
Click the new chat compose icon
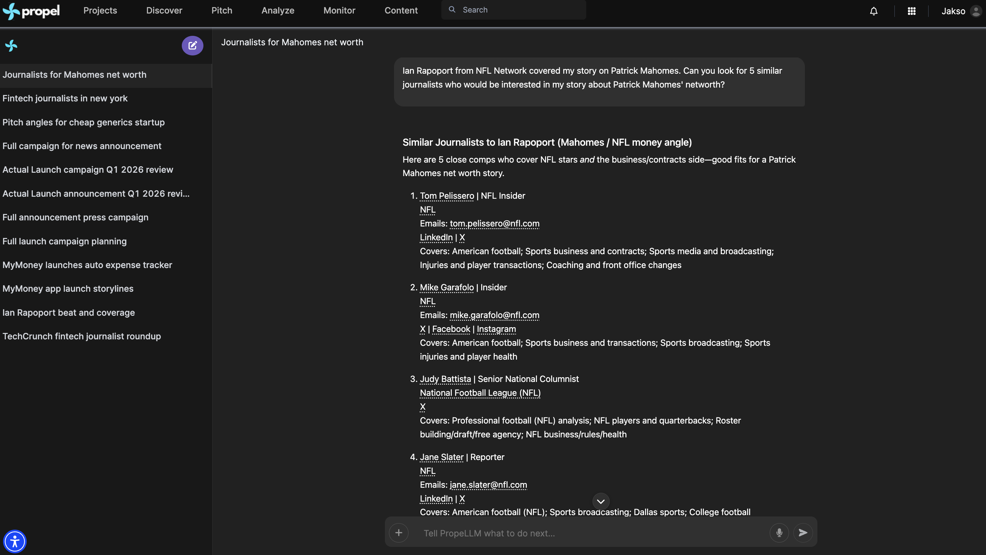click(x=192, y=46)
